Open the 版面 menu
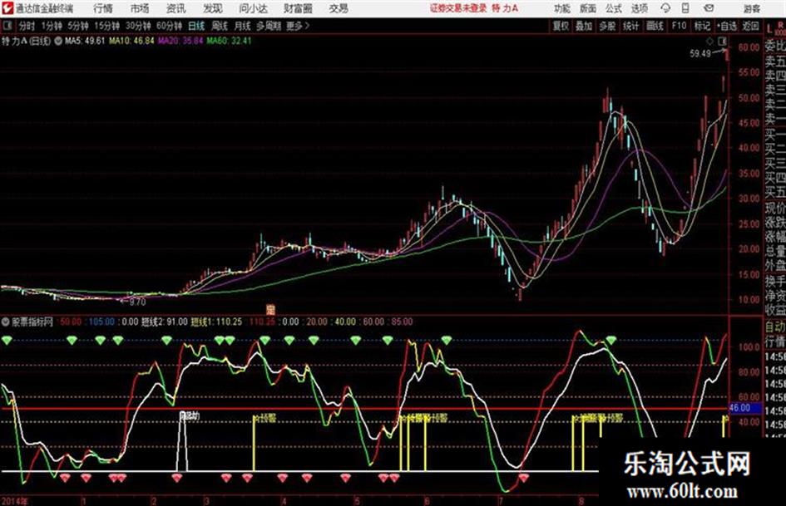 pos(587,8)
